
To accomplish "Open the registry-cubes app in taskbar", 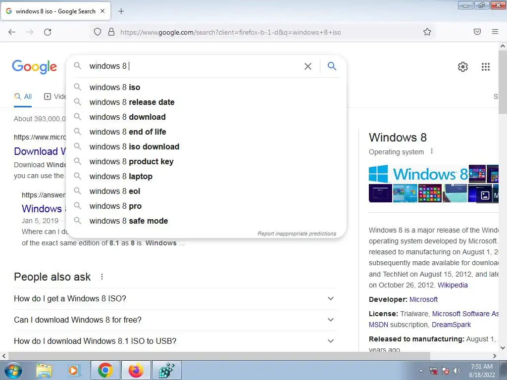I will click(167, 370).
